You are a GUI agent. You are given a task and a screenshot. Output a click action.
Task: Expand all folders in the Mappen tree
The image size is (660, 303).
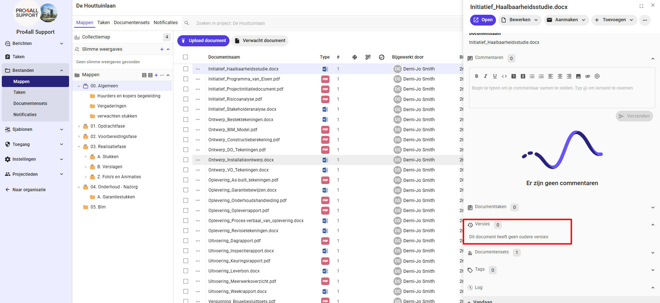[144, 75]
